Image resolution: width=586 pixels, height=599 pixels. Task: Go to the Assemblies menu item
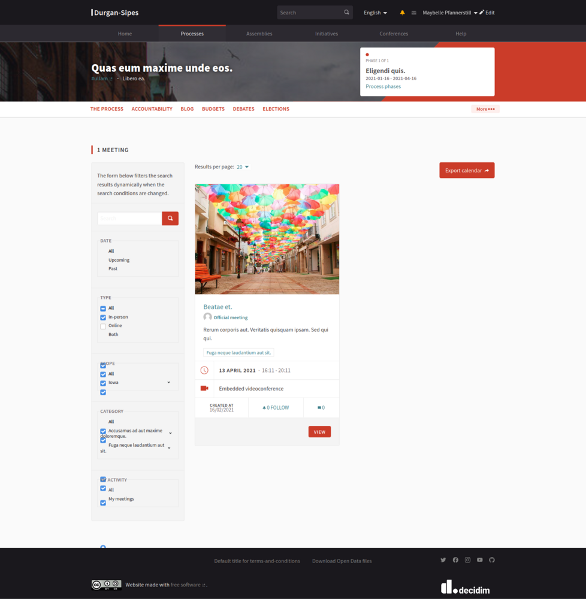click(259, 34)
